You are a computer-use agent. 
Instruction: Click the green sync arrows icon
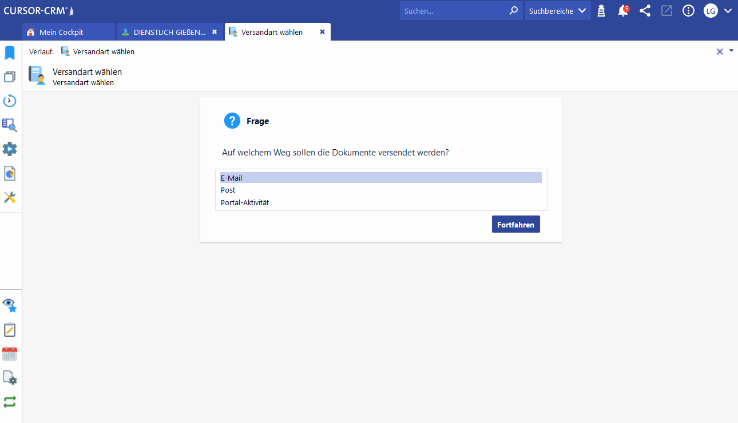pos(10,402)
